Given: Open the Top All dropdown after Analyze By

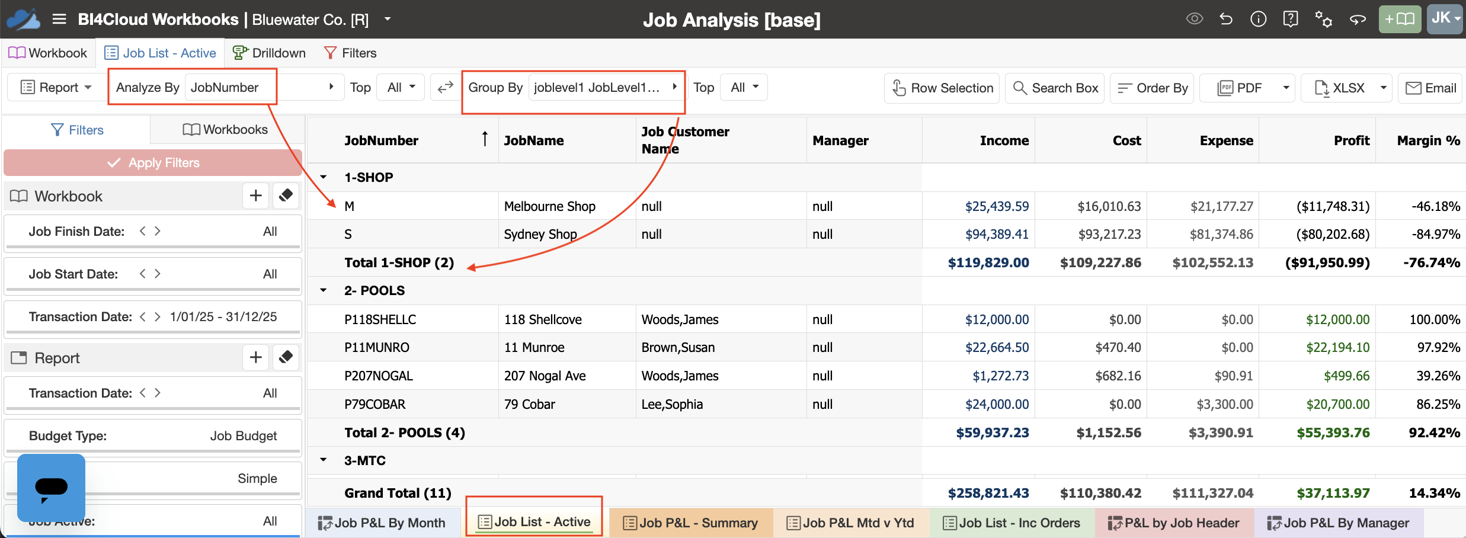Looking at the screenshot, I should (x=401, y=88).
